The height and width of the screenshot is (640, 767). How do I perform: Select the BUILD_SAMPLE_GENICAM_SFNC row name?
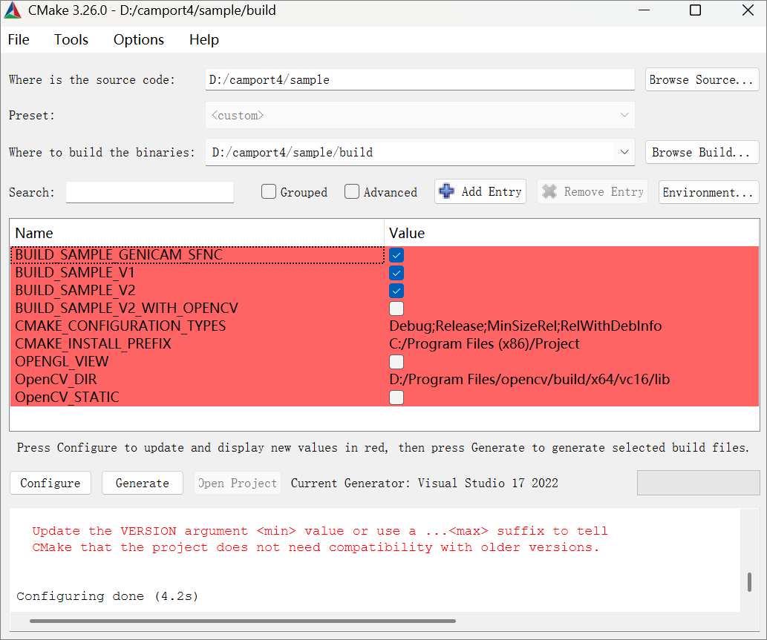pos(119,255)
